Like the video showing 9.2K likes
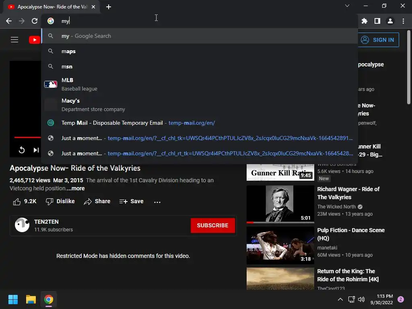Image resolution: width=412 pixels, height=309 pixels. [25, 202]
